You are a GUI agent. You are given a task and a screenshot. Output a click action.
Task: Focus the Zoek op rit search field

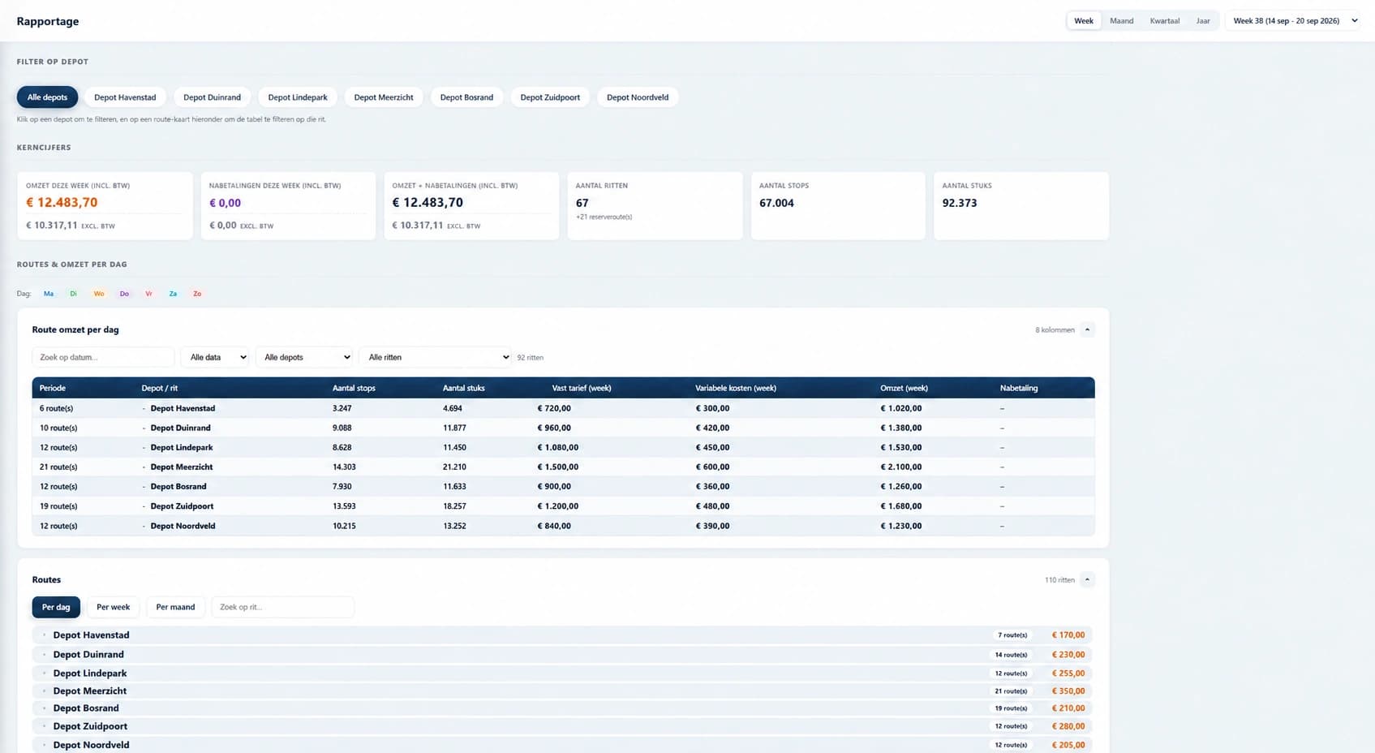tap(282, 607)
